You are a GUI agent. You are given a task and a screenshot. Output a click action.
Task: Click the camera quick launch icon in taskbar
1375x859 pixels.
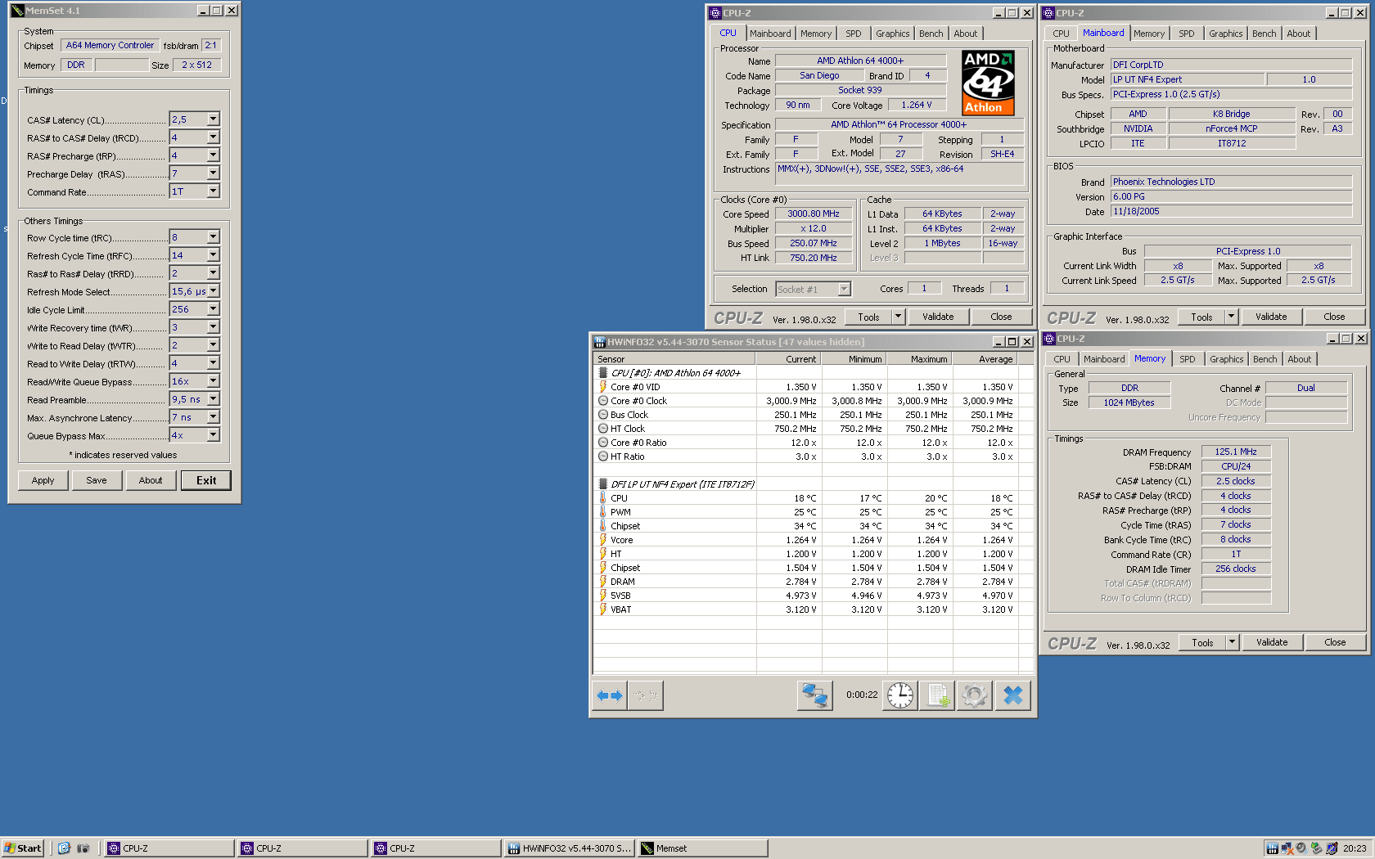click(x=83, y=848)
